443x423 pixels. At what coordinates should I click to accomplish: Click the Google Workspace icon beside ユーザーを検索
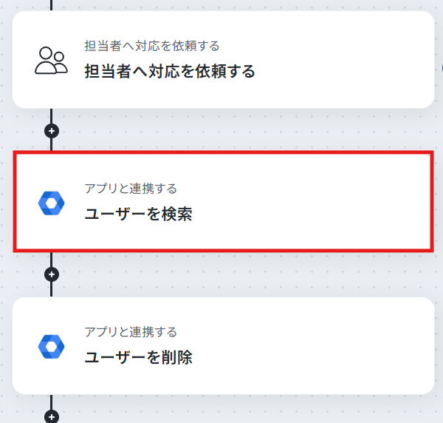click(51, 203)
